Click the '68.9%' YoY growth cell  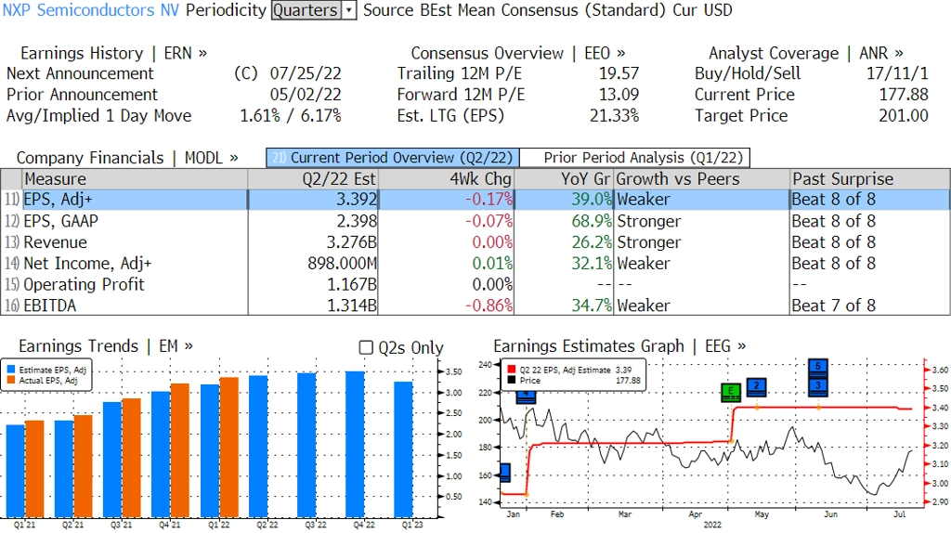[592, 221]
